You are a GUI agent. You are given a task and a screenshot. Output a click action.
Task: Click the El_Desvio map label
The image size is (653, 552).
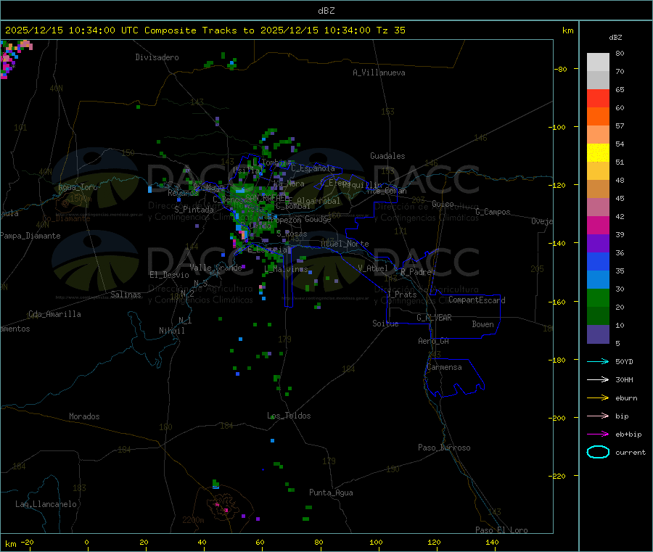click(169, 275)
